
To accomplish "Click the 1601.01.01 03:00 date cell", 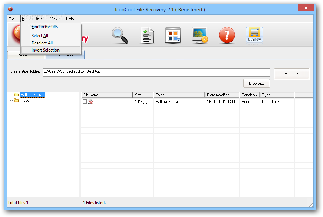I will click(222, 102).
